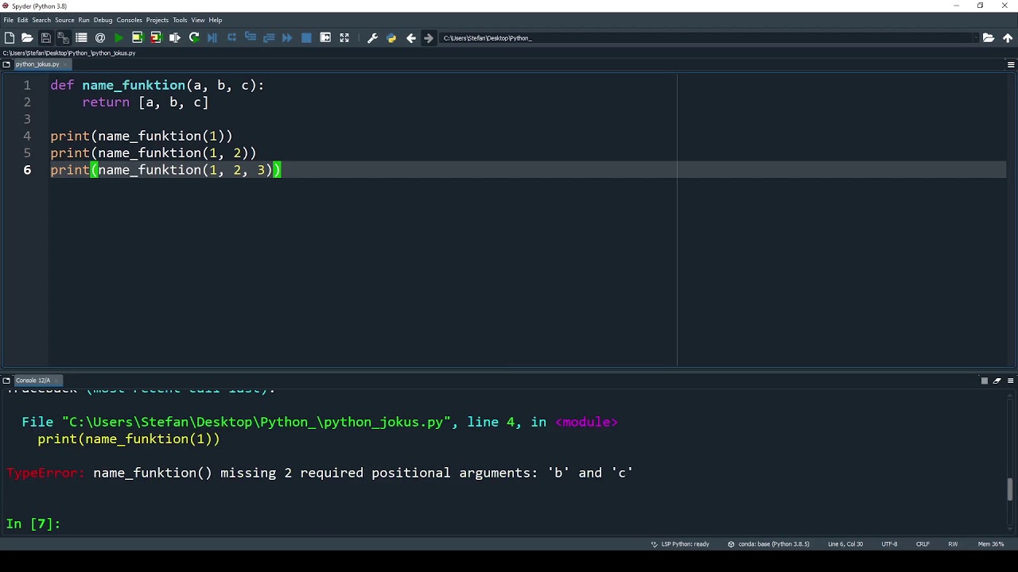Screen dimensions: 1018x572
Task: Save the current file
Action: pyautogui.click(x=46, y=37)
